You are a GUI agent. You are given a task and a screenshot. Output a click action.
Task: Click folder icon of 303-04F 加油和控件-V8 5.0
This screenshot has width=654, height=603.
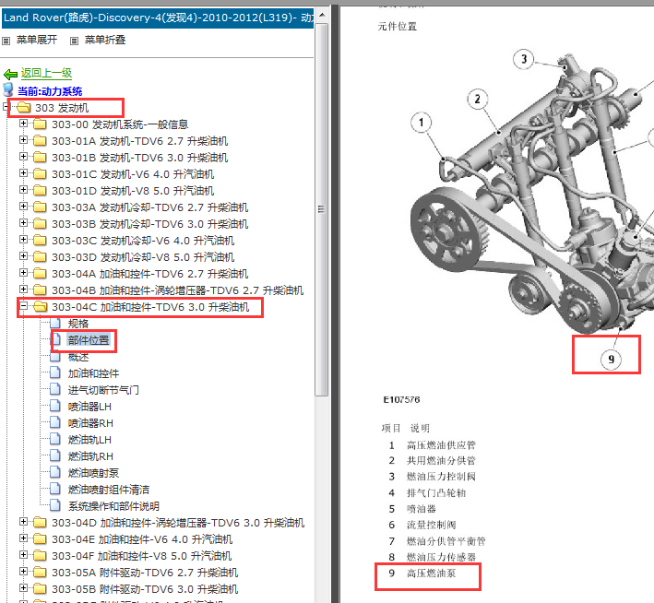pyautogui.click(x=40, y=555)
